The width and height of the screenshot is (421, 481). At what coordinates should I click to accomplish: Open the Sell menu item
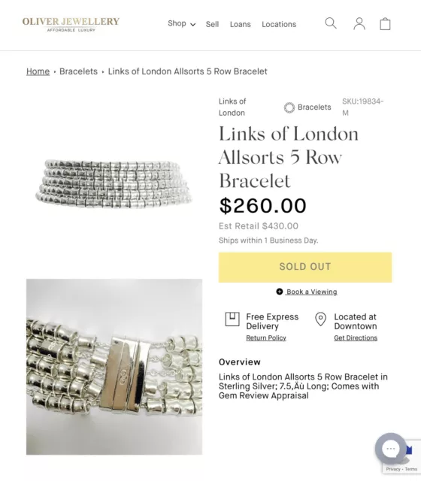(x=212, y=24)
